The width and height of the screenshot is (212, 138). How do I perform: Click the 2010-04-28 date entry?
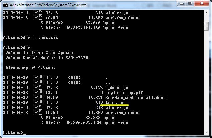click(x=15, y=93)
